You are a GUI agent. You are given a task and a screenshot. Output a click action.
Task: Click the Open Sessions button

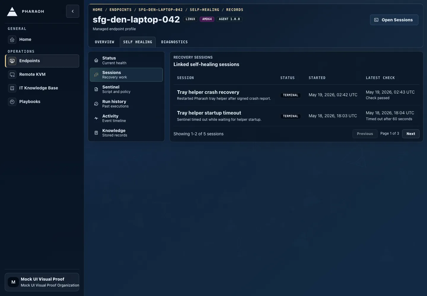coord(394,20)
